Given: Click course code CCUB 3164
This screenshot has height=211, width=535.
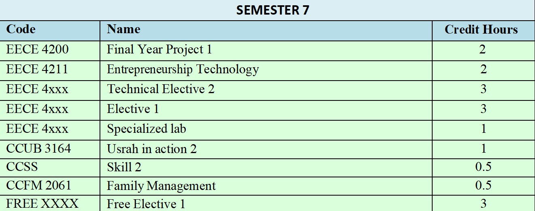Looking at the screenshot, I should (38, 149).
